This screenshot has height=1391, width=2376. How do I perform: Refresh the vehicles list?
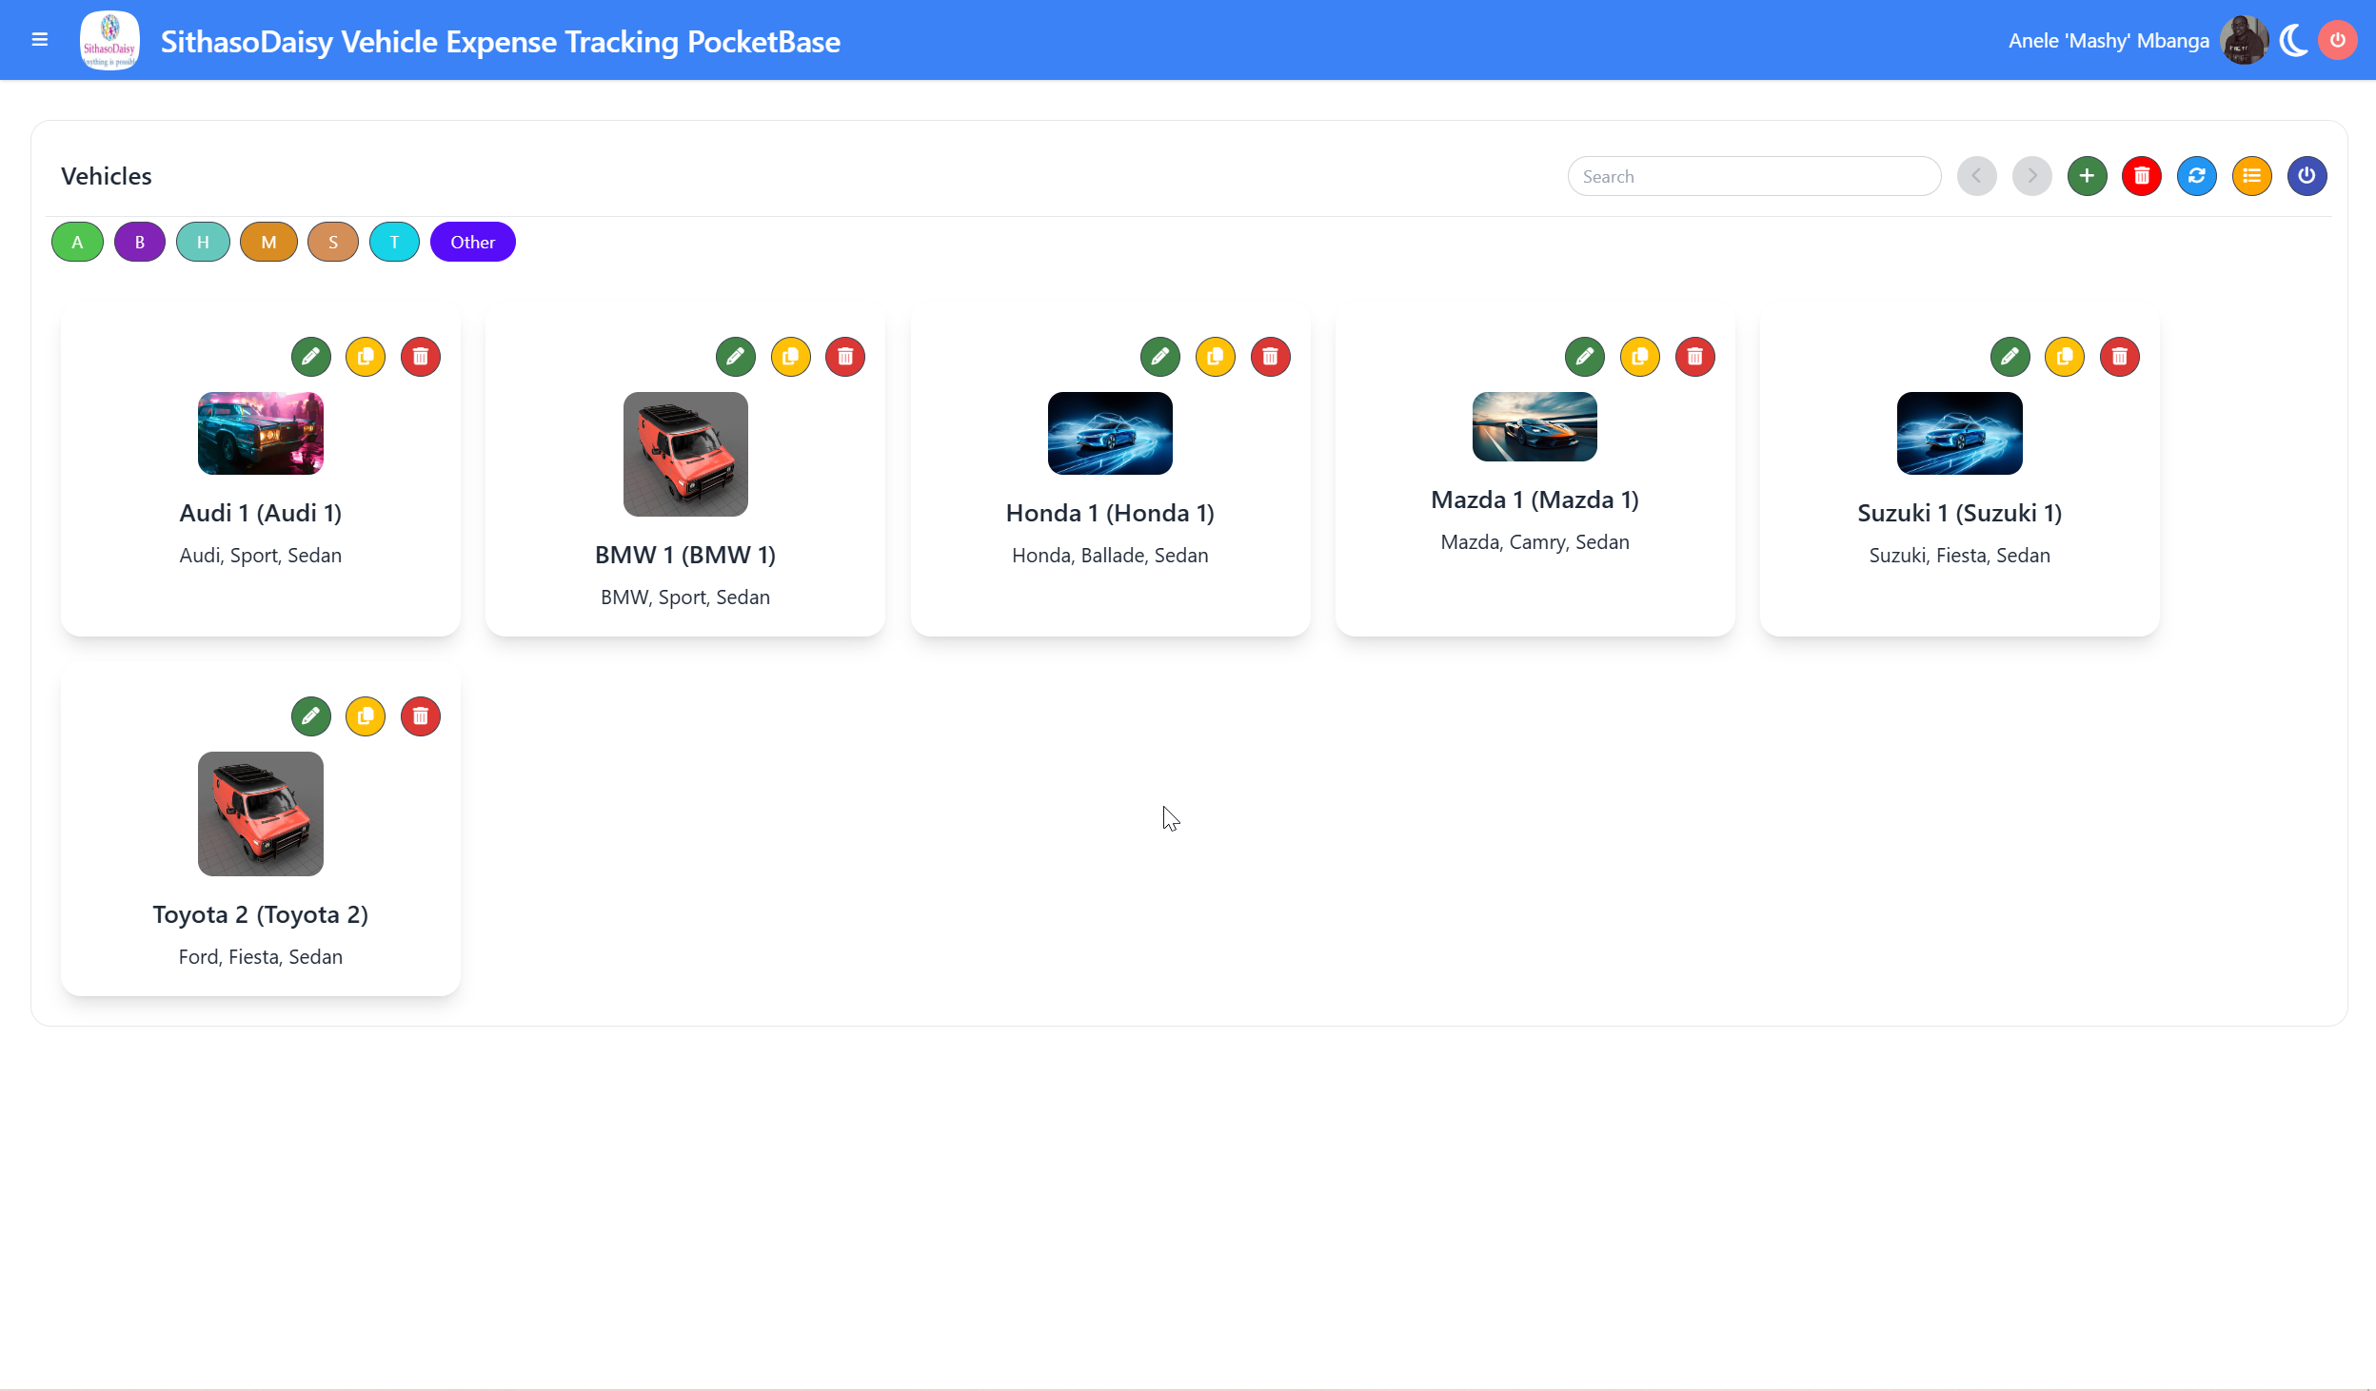click(x=2196, y=176)
